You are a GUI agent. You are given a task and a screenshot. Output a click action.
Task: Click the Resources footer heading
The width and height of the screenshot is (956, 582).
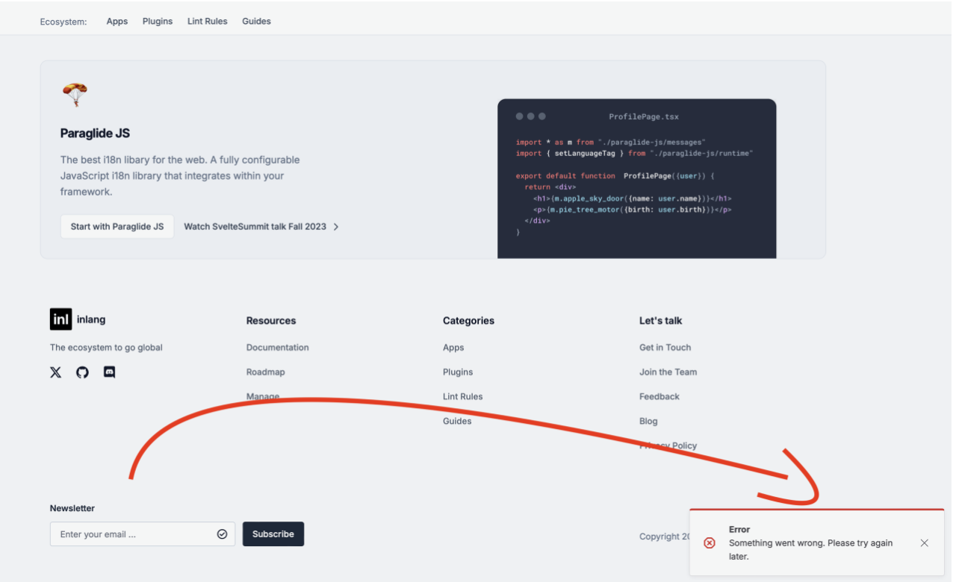pyautogui.click(x=271, y=321)
